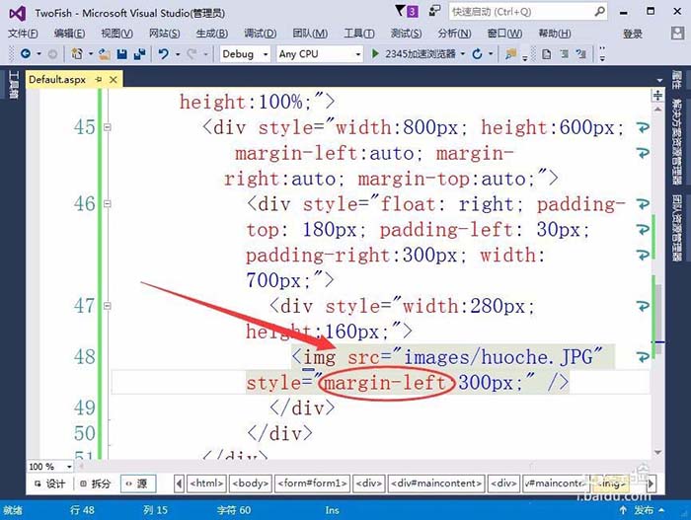Click the split editor handle above scrollbar

tap(657, 95)
